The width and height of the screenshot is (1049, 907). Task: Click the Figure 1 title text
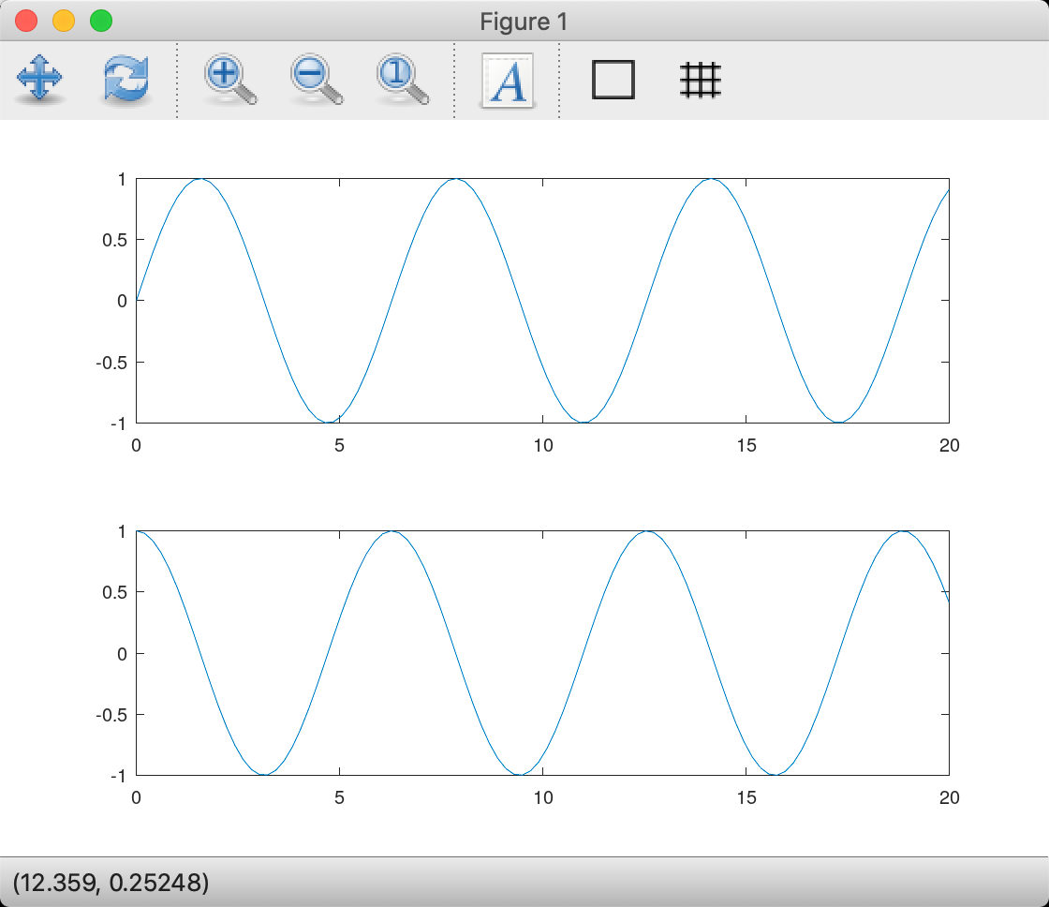tap(524, 21)
